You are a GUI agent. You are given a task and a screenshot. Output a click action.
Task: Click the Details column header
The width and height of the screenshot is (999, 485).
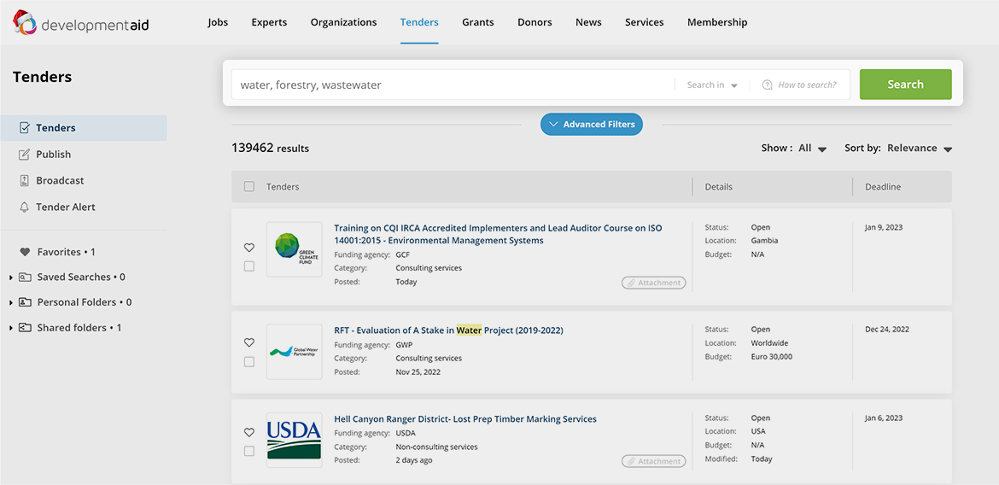[718, 187]
